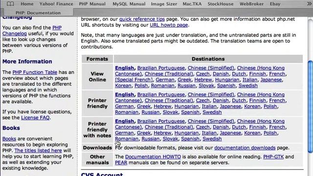Open the Documentation HOWTO link
This screenshot has width=313, height=176.
(153, 157)
